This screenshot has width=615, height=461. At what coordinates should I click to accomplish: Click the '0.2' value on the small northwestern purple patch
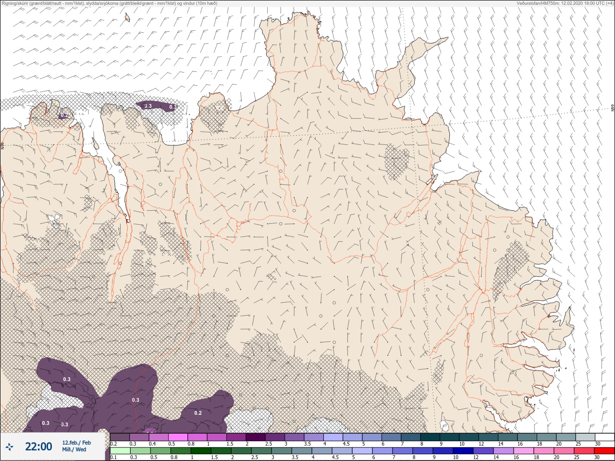(x=63, y=115)
